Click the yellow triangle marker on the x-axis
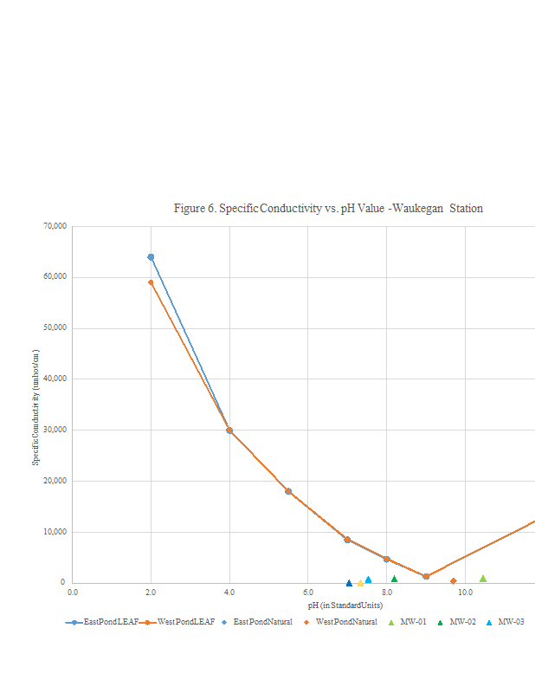Screen dimensions: 535x693 click(360, 583)
